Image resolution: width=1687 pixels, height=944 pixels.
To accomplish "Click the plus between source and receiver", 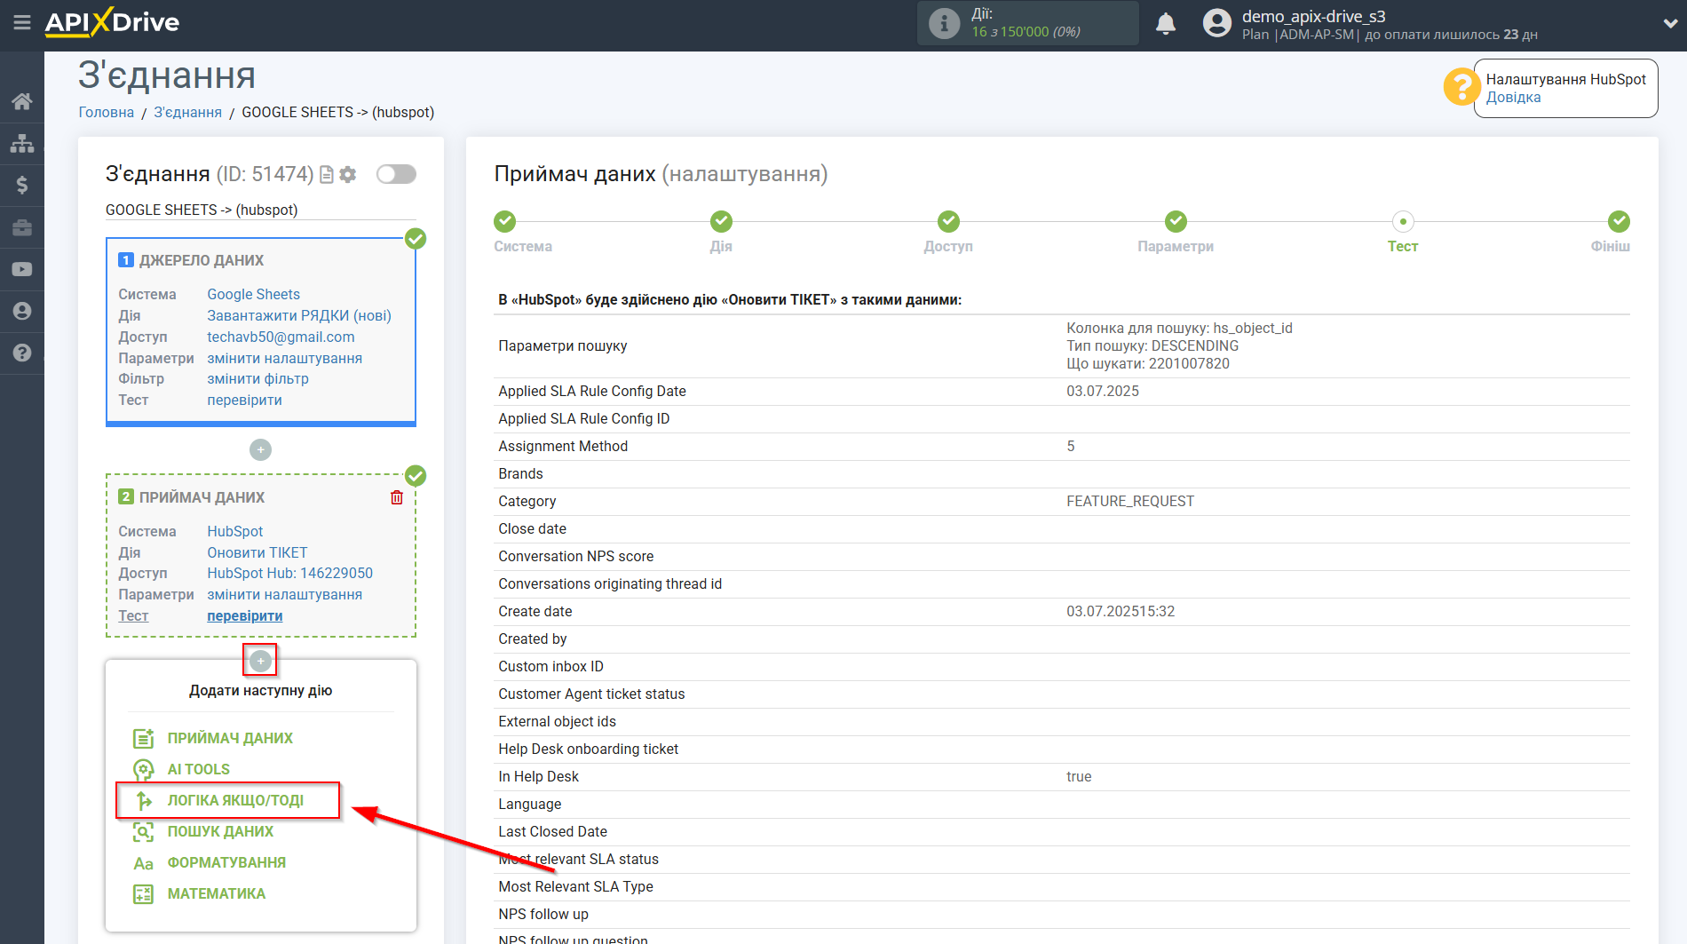I will click(260, 450).
